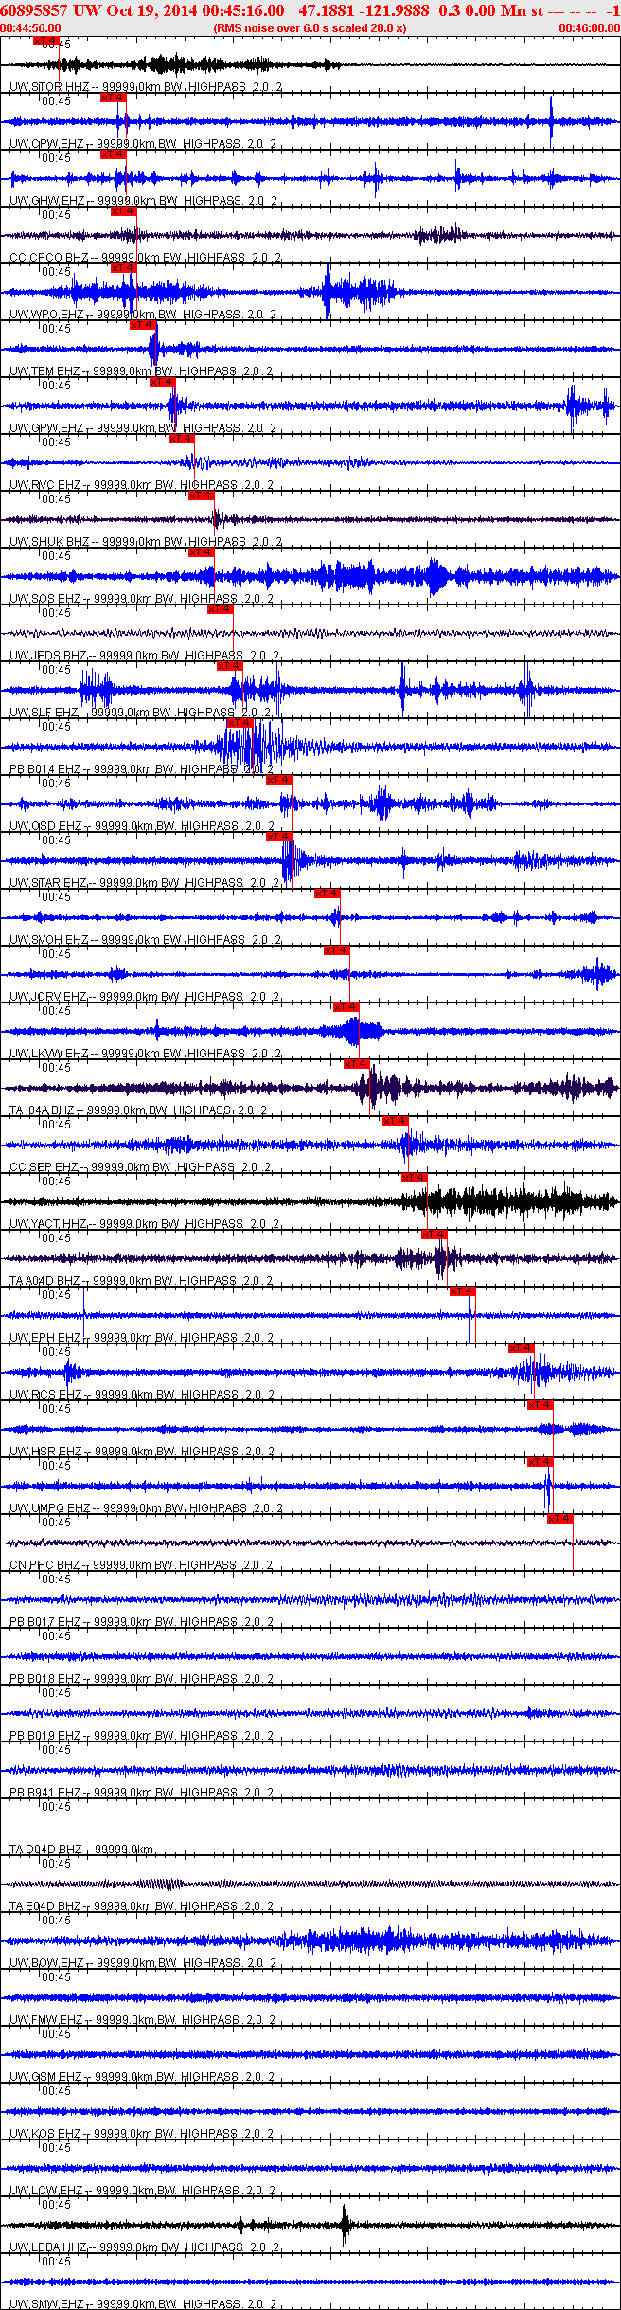This screenshot has height=2310, width=621.
Task: Click the red pick flag on the UW.SHUK BHZ trace
Action: [x=202, y=496]
